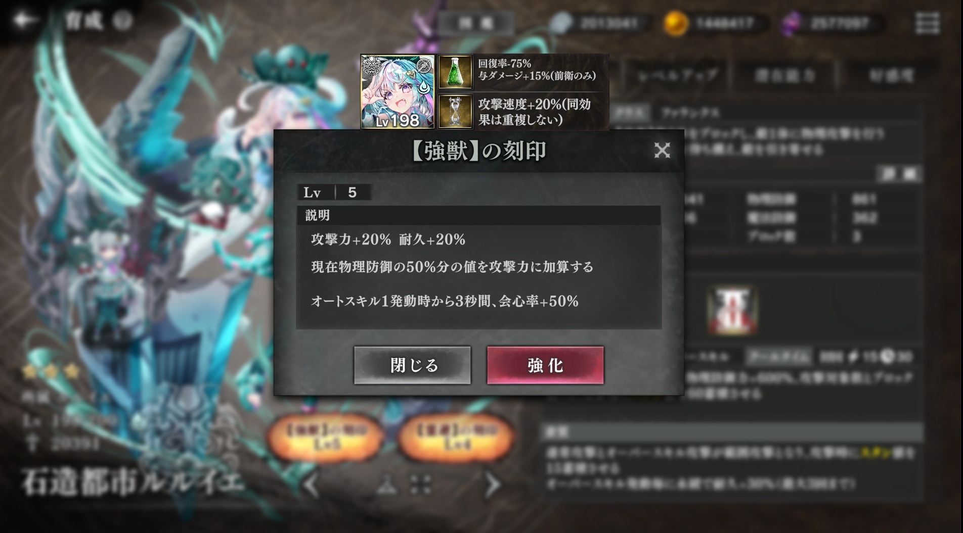Select the green potion flask buff icon
963x533 pixels.
[455, 72]
